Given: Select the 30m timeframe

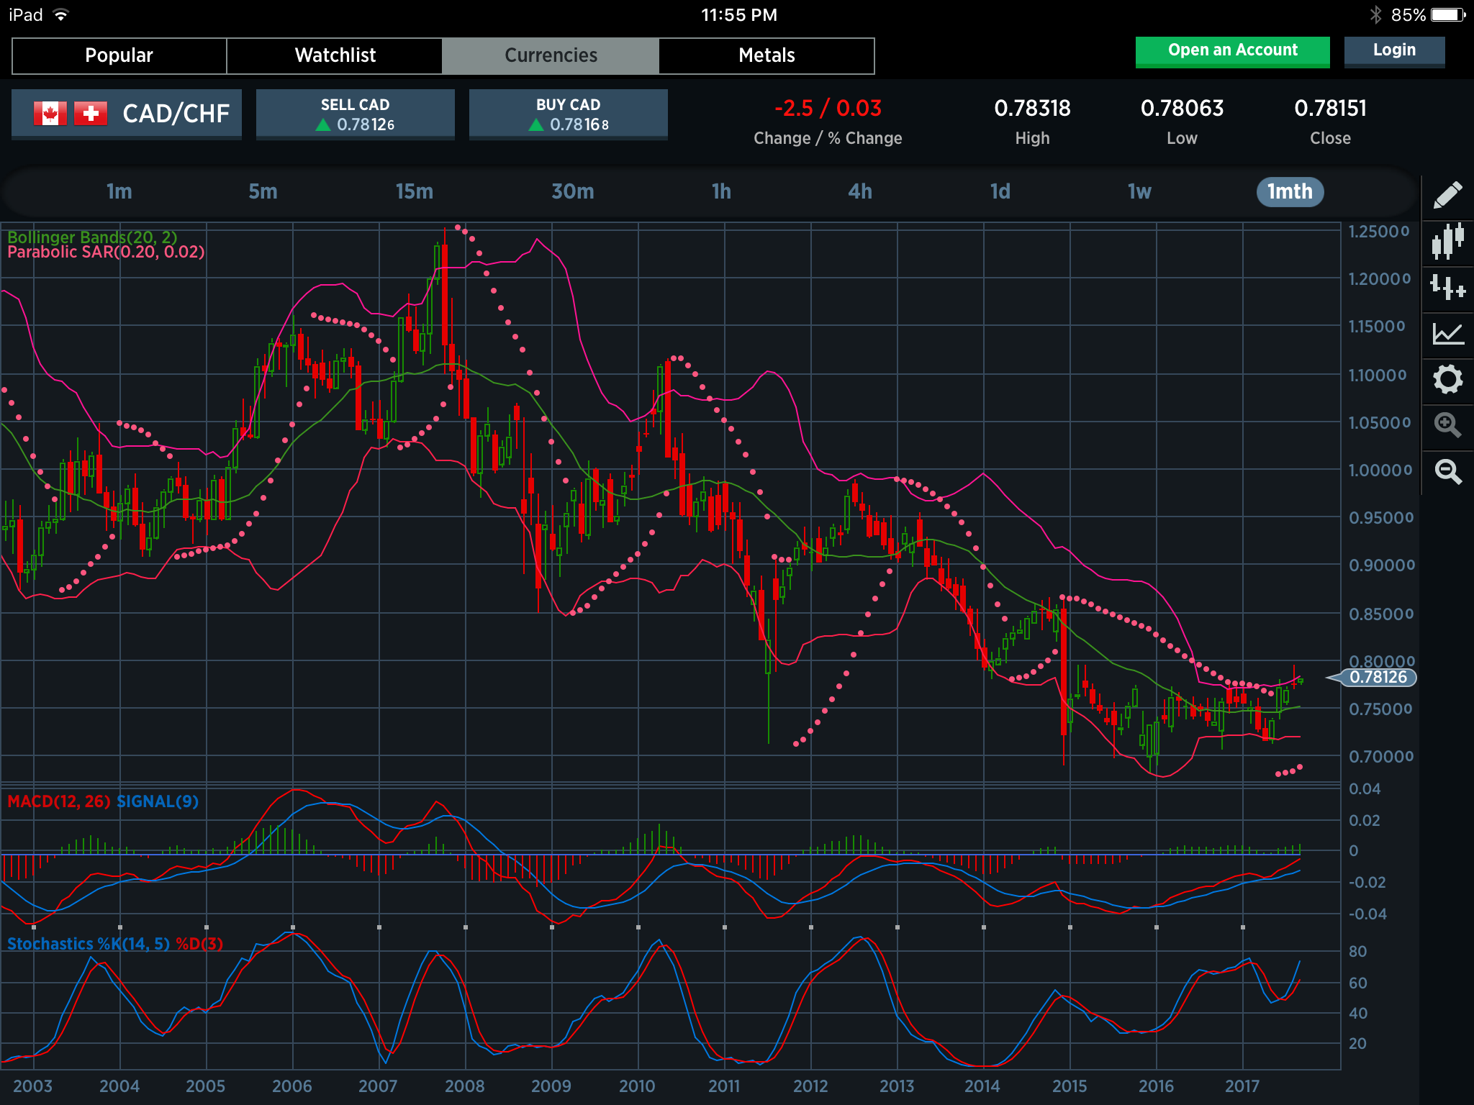Looking at the screenshot, I should coord(573,191).
